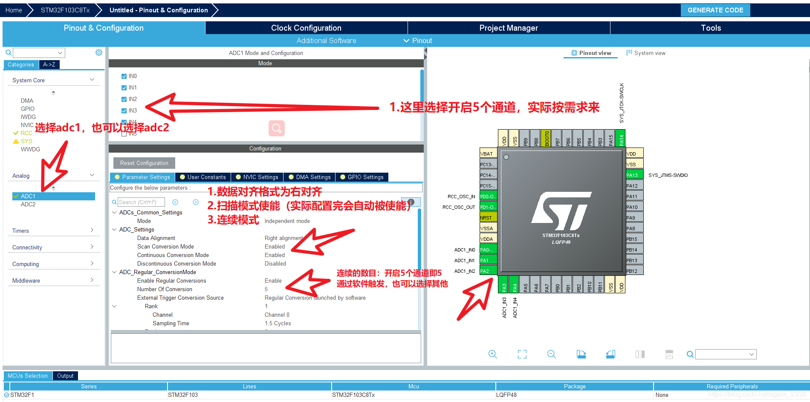Screen dimensions: 810x402
Task: Click the System view grid icon
Action: (629, 53)
